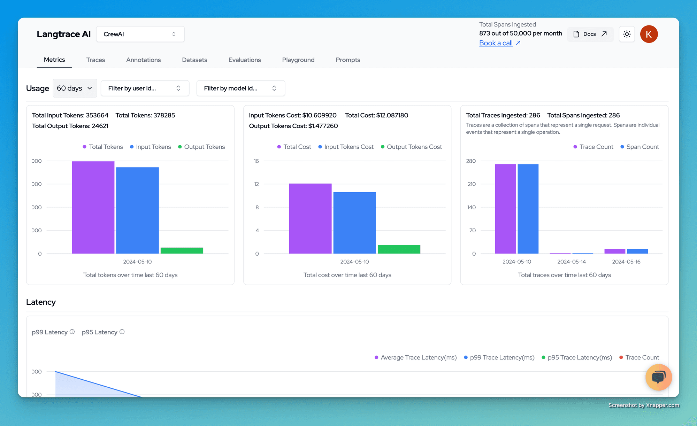Click the arrow icon beside Book a call

pos(518,43)
